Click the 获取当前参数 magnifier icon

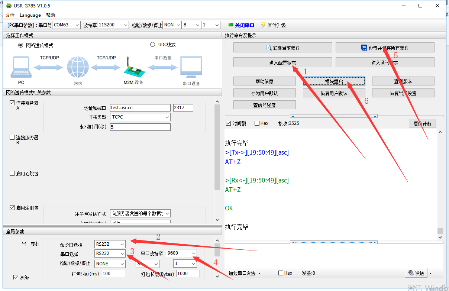point(269,48)
